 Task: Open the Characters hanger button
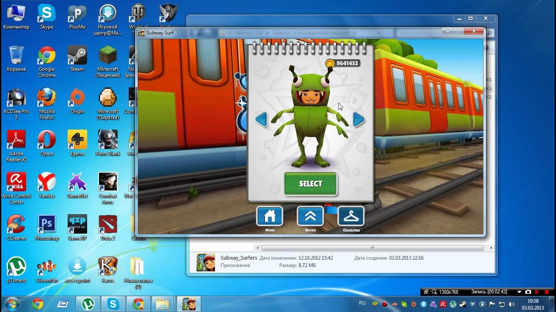tap(351, 216)
